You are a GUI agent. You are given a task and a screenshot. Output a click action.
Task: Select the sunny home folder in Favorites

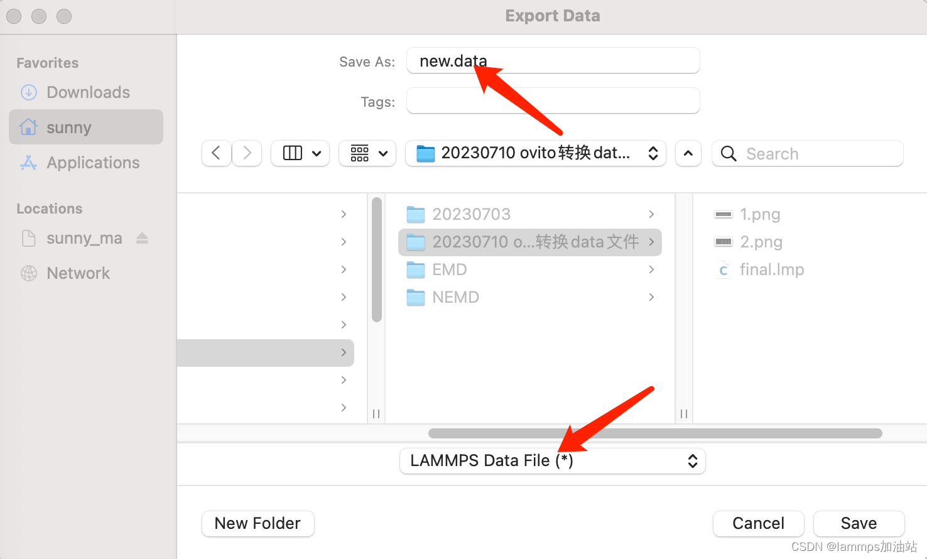click(x=70, y=127)
